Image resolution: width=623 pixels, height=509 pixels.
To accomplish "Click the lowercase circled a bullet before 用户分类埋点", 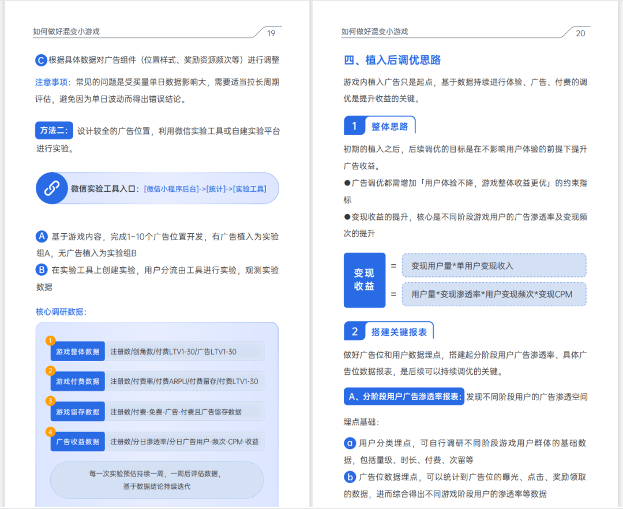I will click(x=350, y=443).
